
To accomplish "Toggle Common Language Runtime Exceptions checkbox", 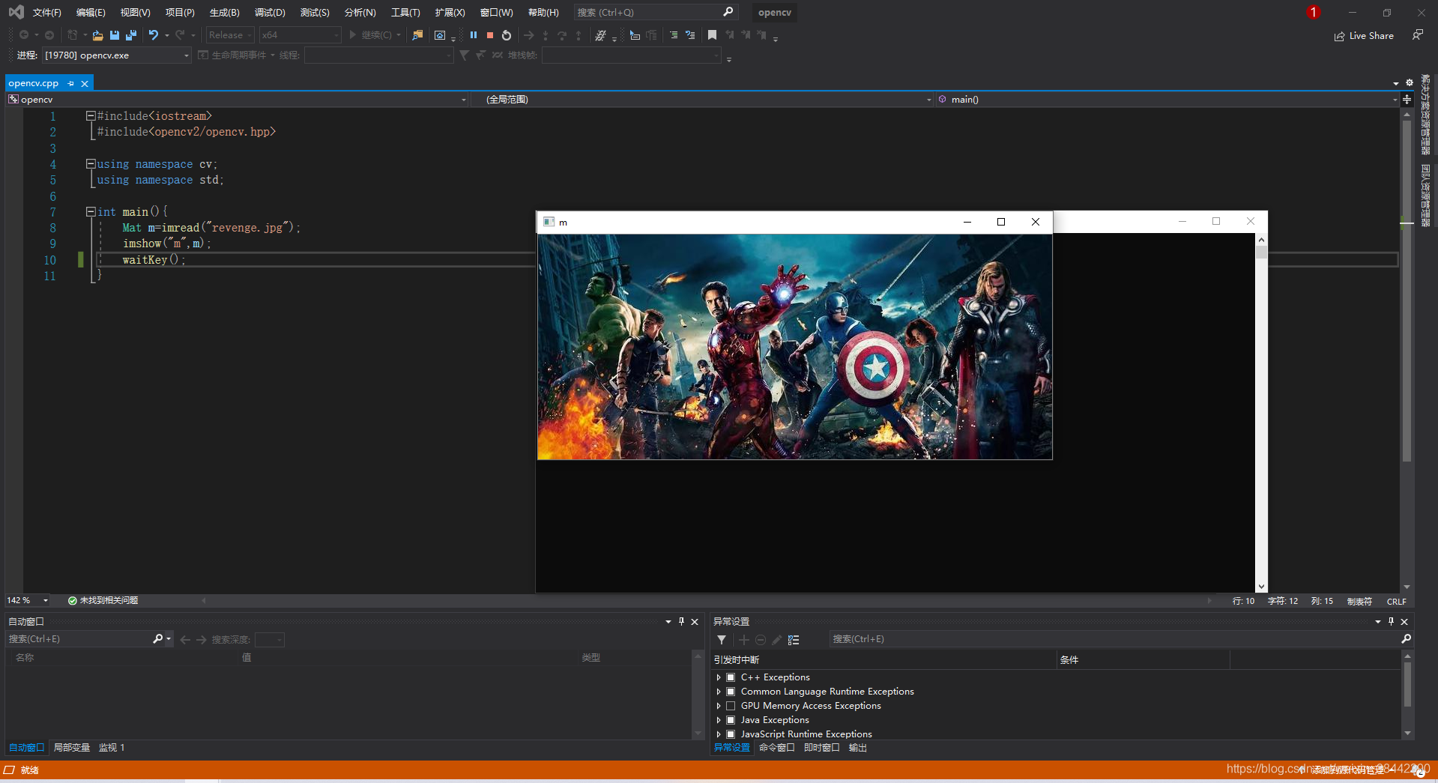I will (731, 691).
